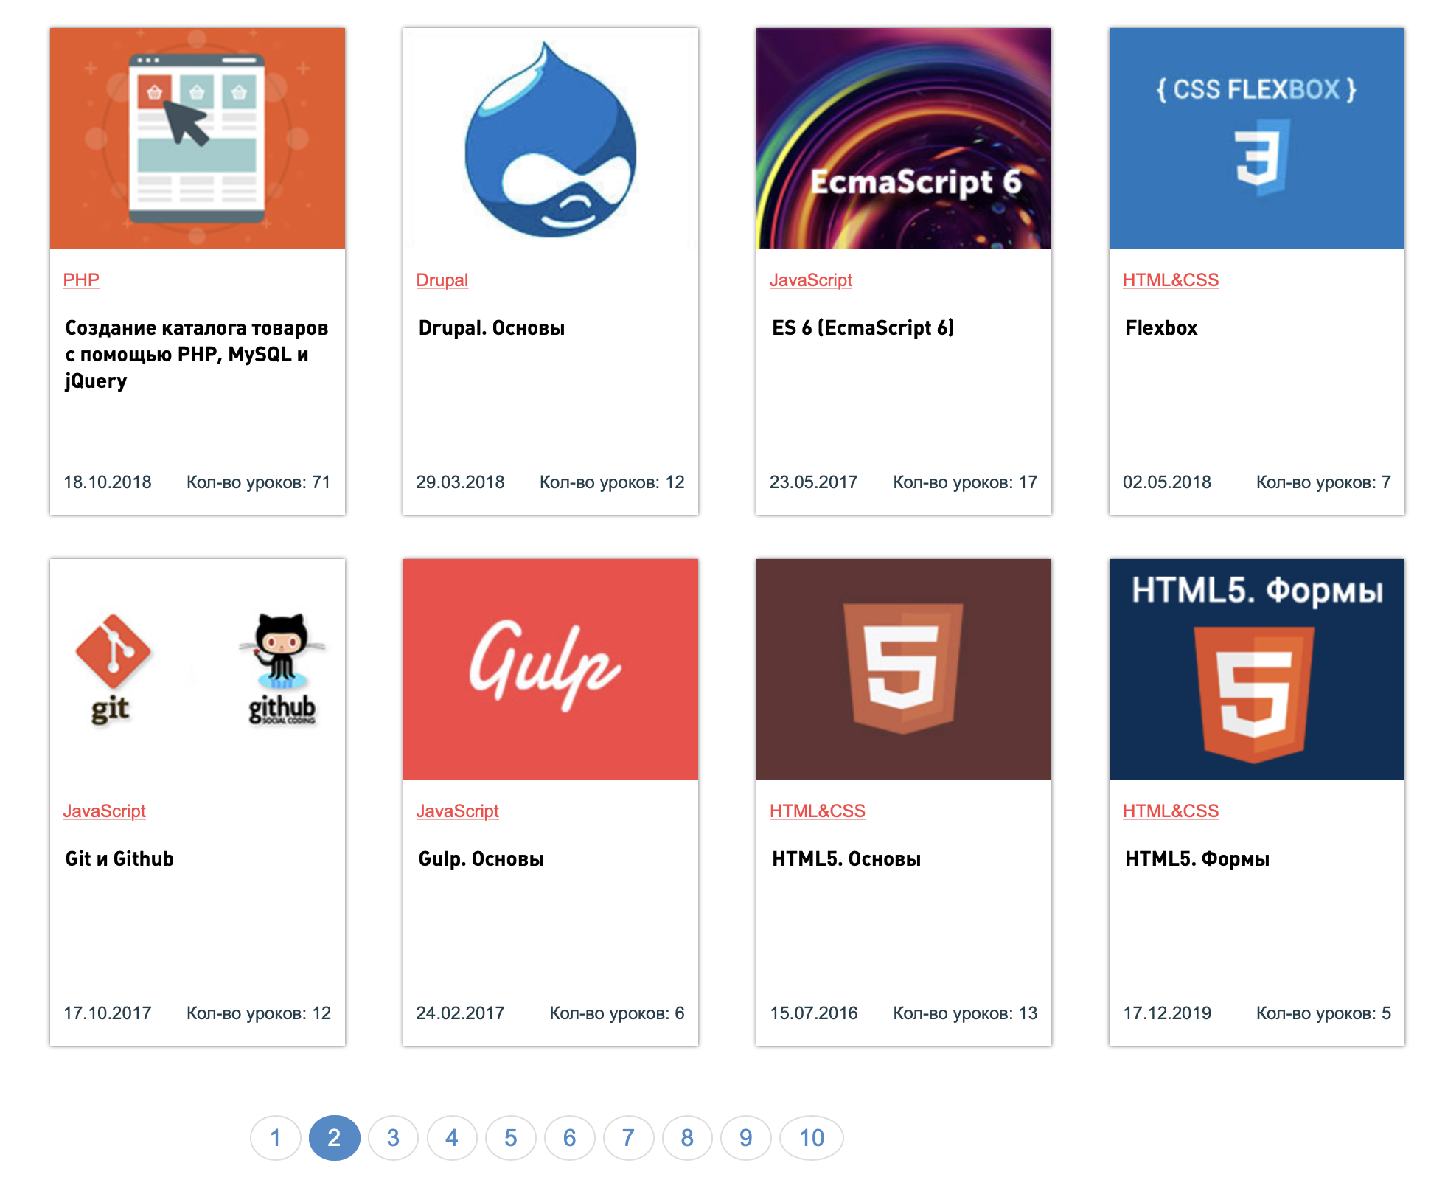Open course title 'Git и Github'

(x=119, y=859)
